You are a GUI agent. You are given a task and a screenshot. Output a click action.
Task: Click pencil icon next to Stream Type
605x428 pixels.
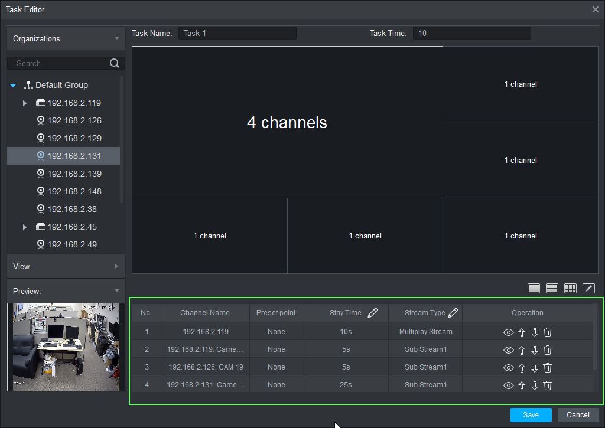tap(453, 313)
